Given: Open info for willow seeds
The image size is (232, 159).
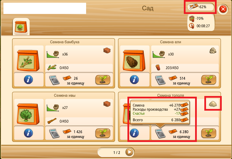Looking at the screenshot, I should (x=28, y=133).
